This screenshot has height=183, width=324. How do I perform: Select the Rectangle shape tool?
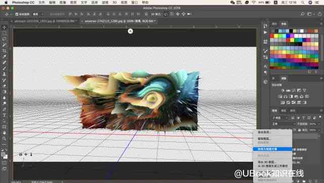5,127
